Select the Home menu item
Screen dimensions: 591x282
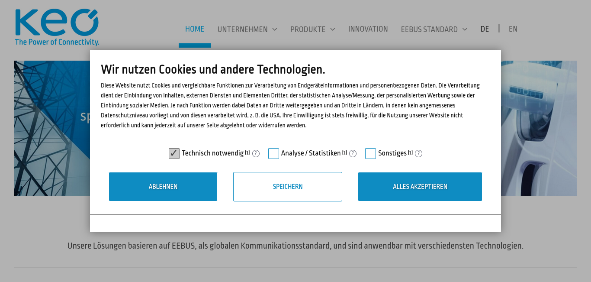(195, 29)
